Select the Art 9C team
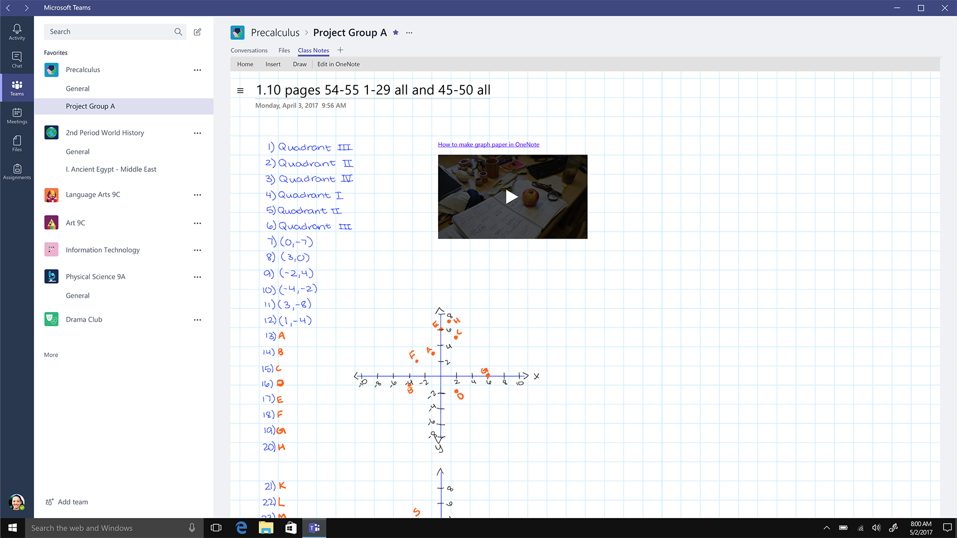Image resolution: width=957 pixels, height=538 pixels. click(75, 223)
